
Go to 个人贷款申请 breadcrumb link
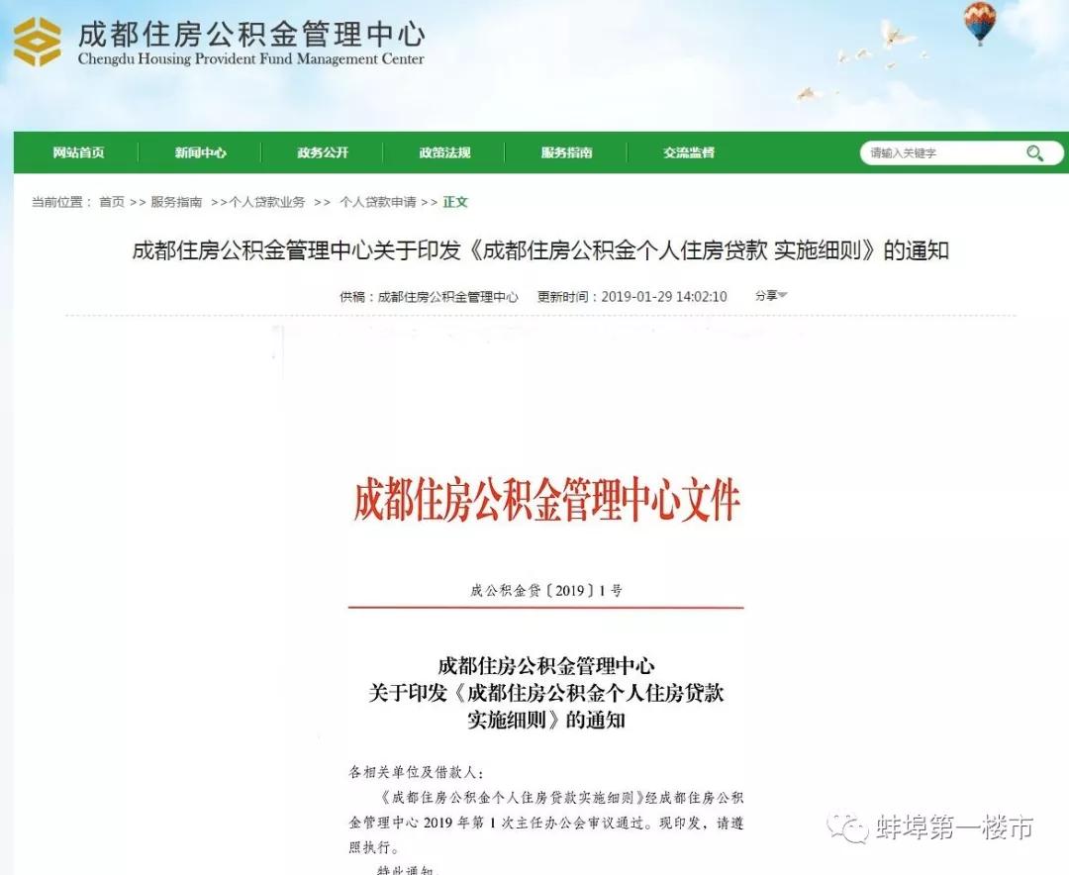(378, 202)
